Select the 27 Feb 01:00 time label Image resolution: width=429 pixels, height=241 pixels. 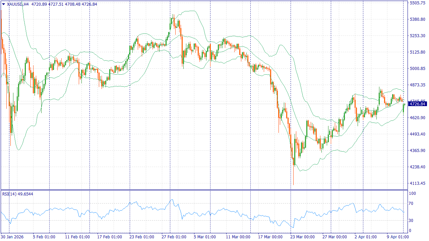coord(174,237)
